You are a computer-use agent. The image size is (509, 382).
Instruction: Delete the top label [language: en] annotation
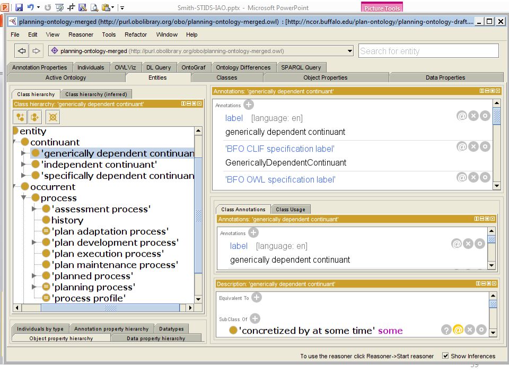(473, 116)
